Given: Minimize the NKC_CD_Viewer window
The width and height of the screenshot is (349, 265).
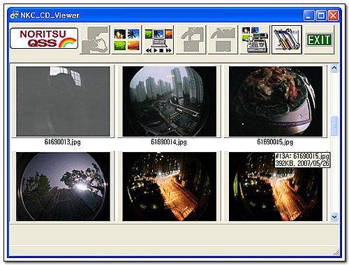Looking at the screenshot, I should tap(309, 15).
